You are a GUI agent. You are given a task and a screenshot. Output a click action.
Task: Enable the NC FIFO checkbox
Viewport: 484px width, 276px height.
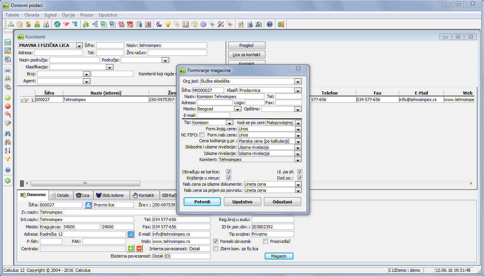tap(202, 135)
